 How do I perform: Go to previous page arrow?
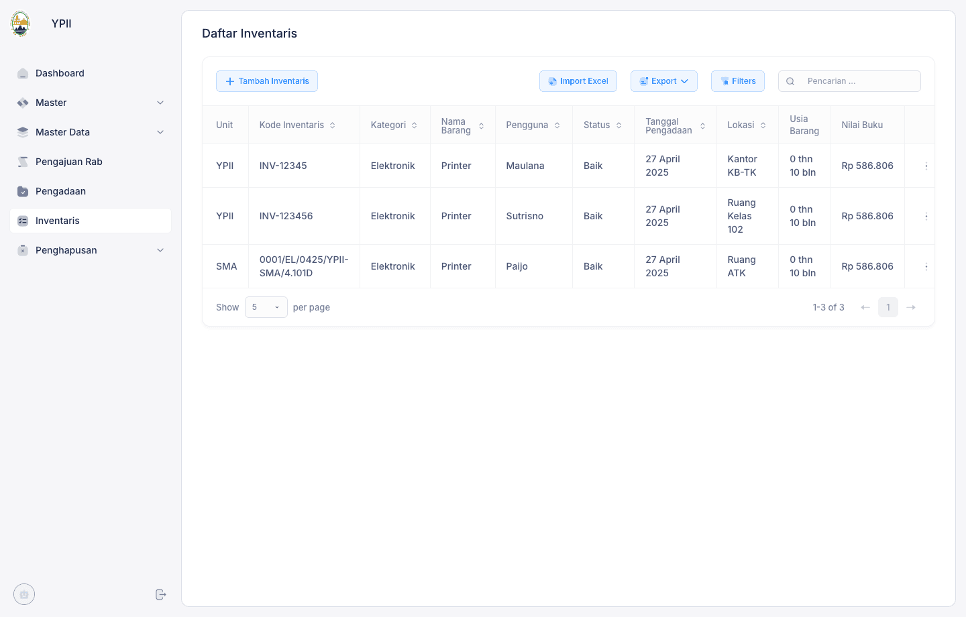pyautogui.click(x=865, y=307)
